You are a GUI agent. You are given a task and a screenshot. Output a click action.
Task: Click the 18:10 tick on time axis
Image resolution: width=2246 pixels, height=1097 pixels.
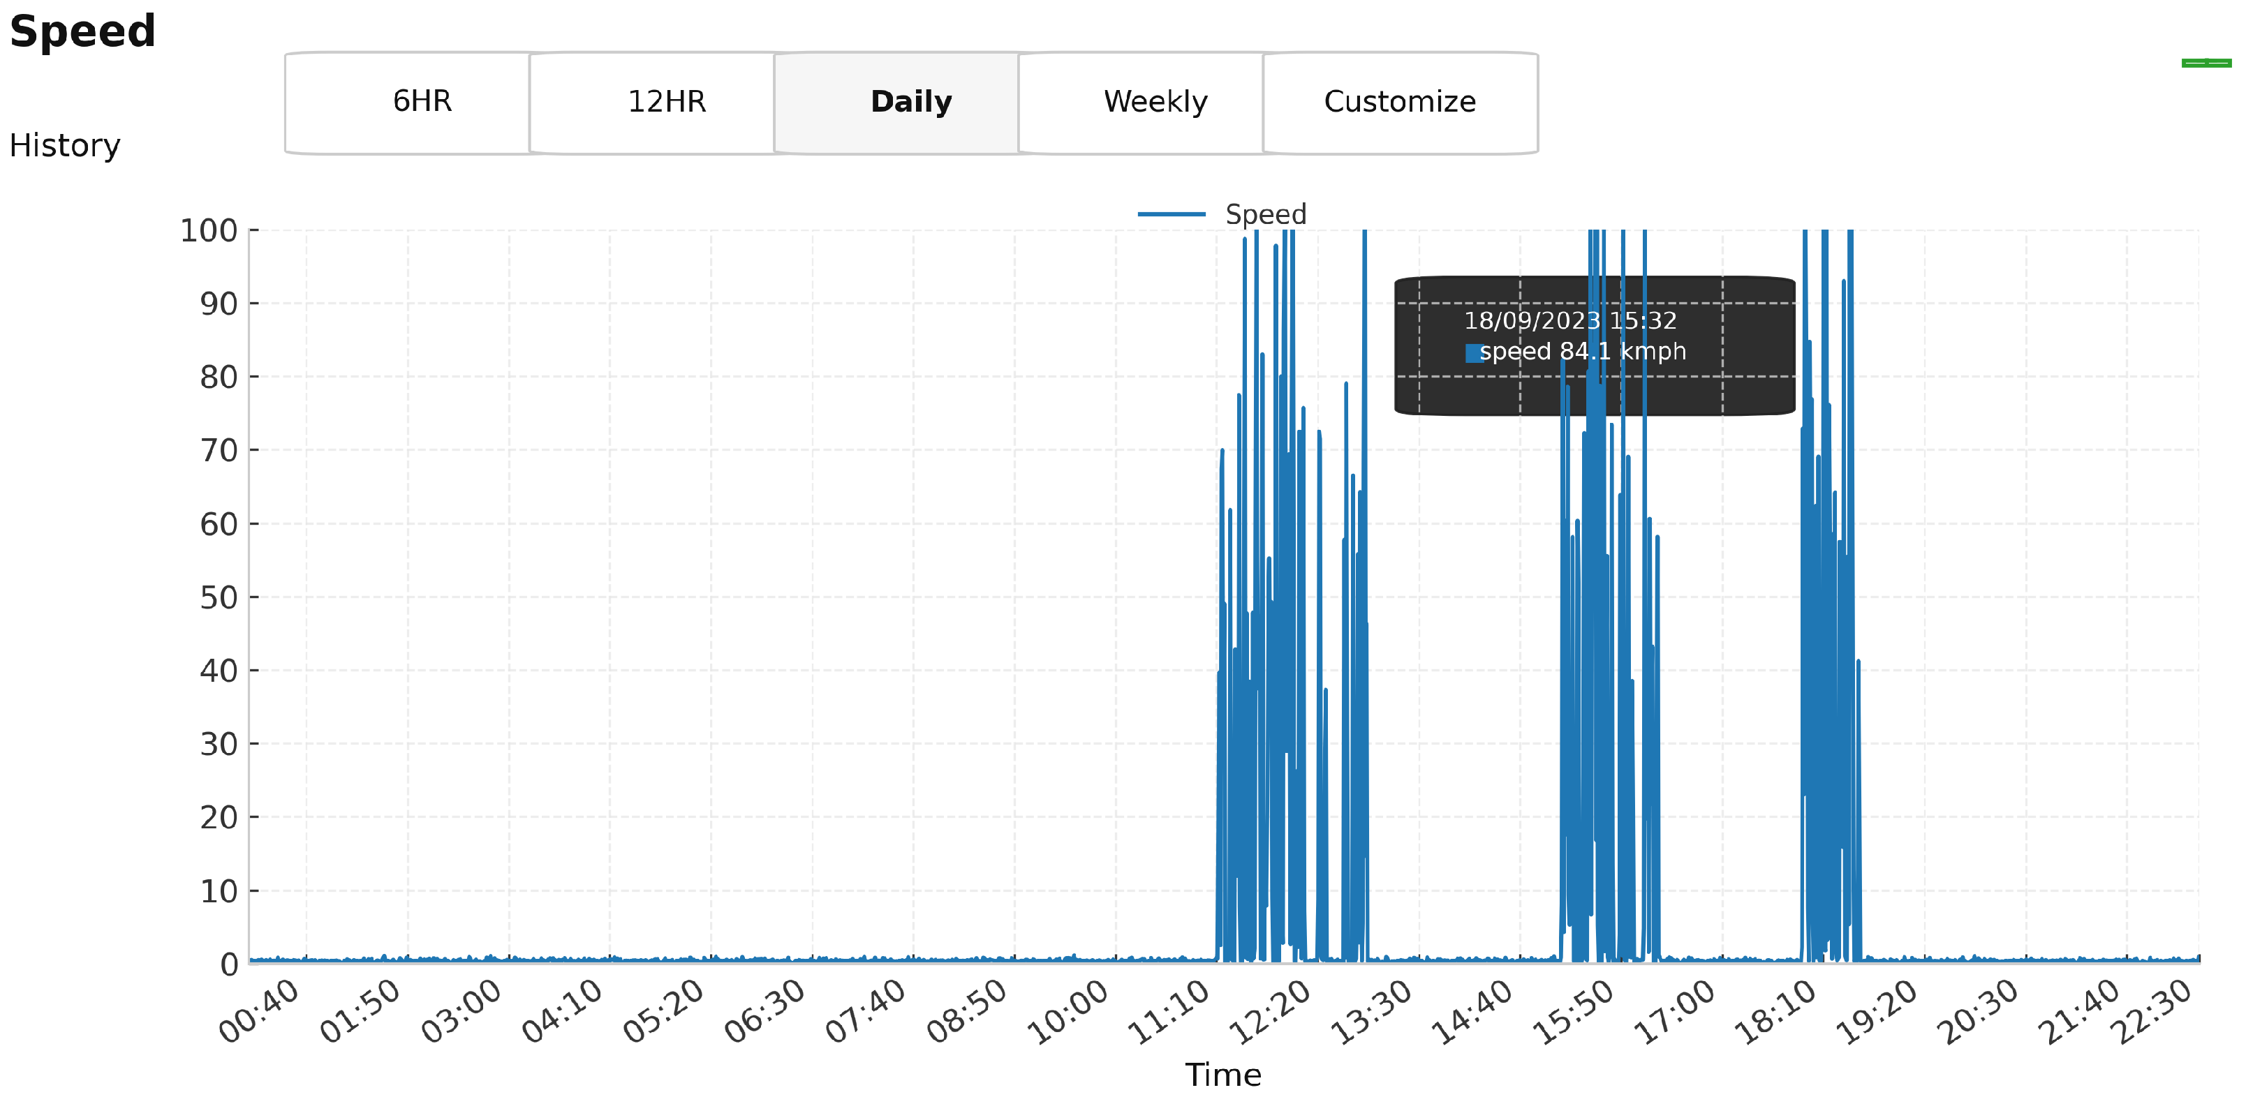pos(1776,1013)
